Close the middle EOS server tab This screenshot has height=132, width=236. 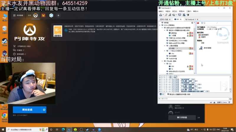point(181,19)
